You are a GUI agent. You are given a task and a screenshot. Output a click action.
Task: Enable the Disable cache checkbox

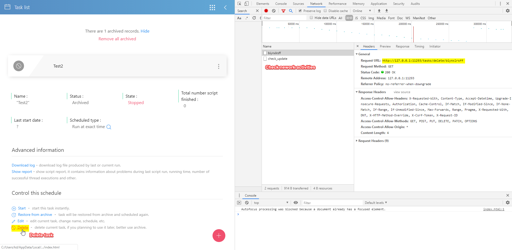(x=325, y=11)
